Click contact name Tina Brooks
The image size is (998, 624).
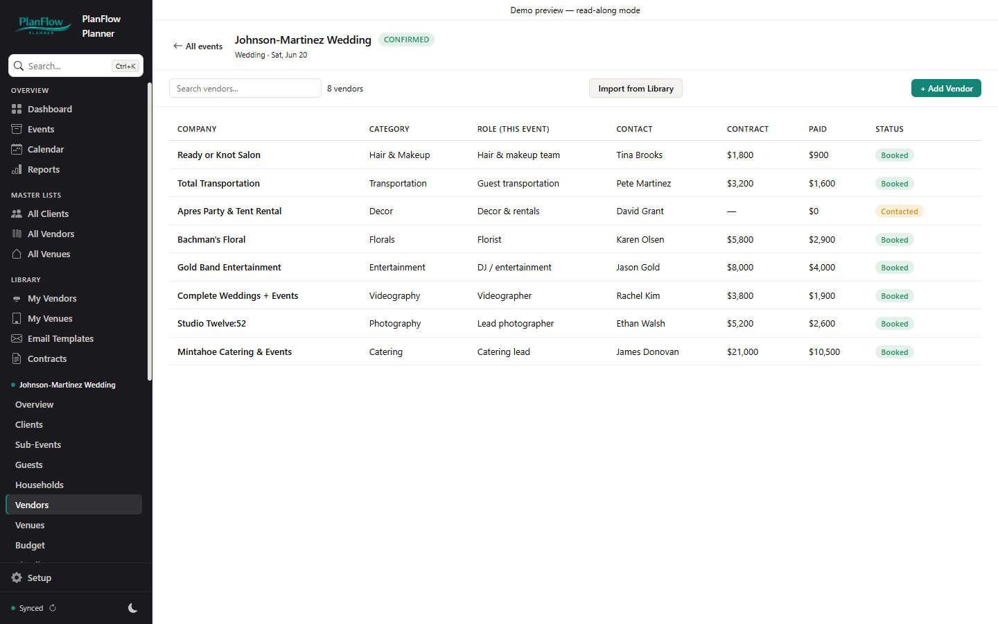coord(639,155)
